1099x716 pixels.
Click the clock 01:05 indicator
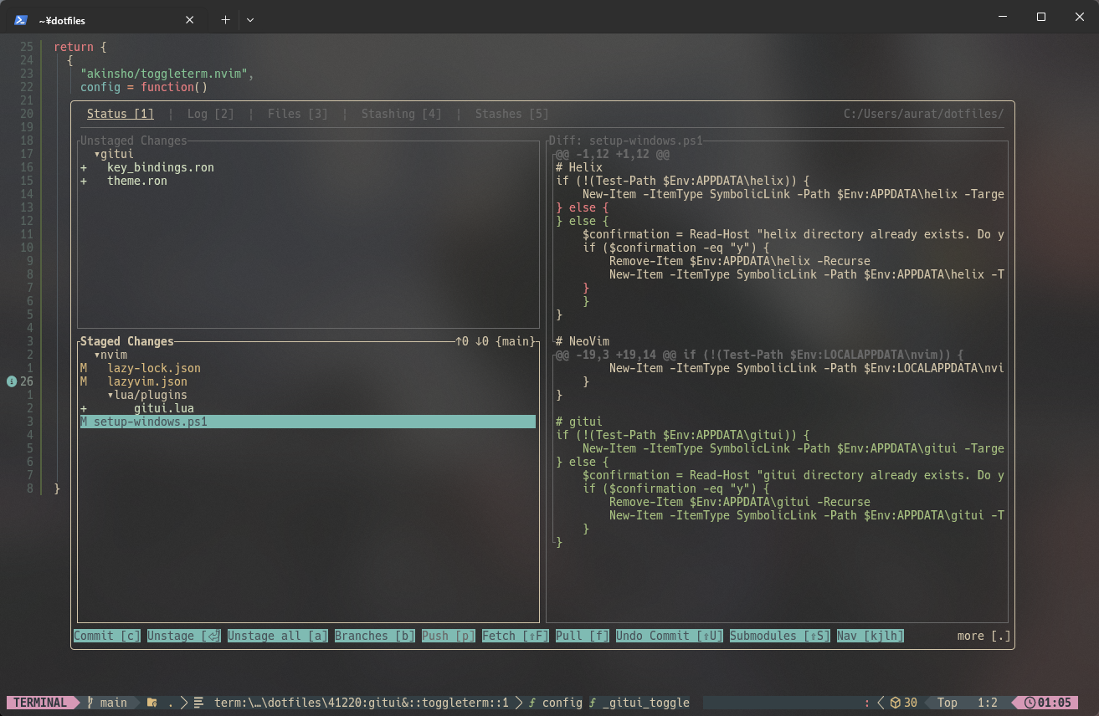1048,703
